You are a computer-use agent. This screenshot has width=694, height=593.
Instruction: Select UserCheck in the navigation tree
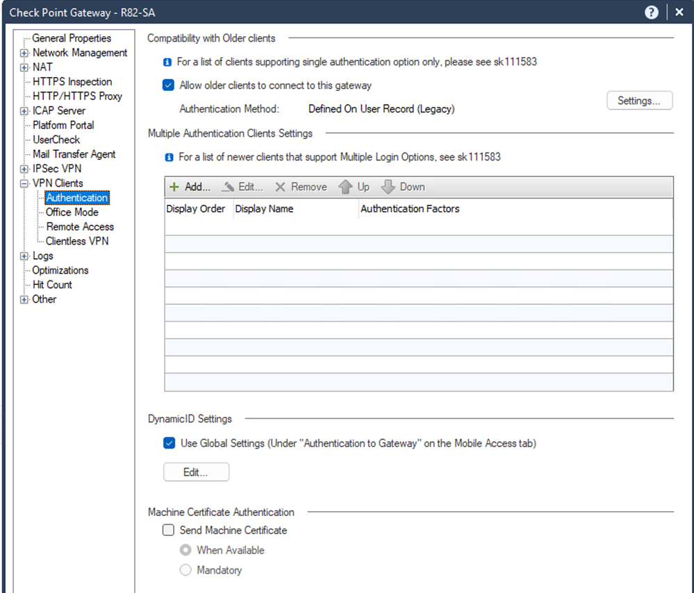[x=56, y=140]
